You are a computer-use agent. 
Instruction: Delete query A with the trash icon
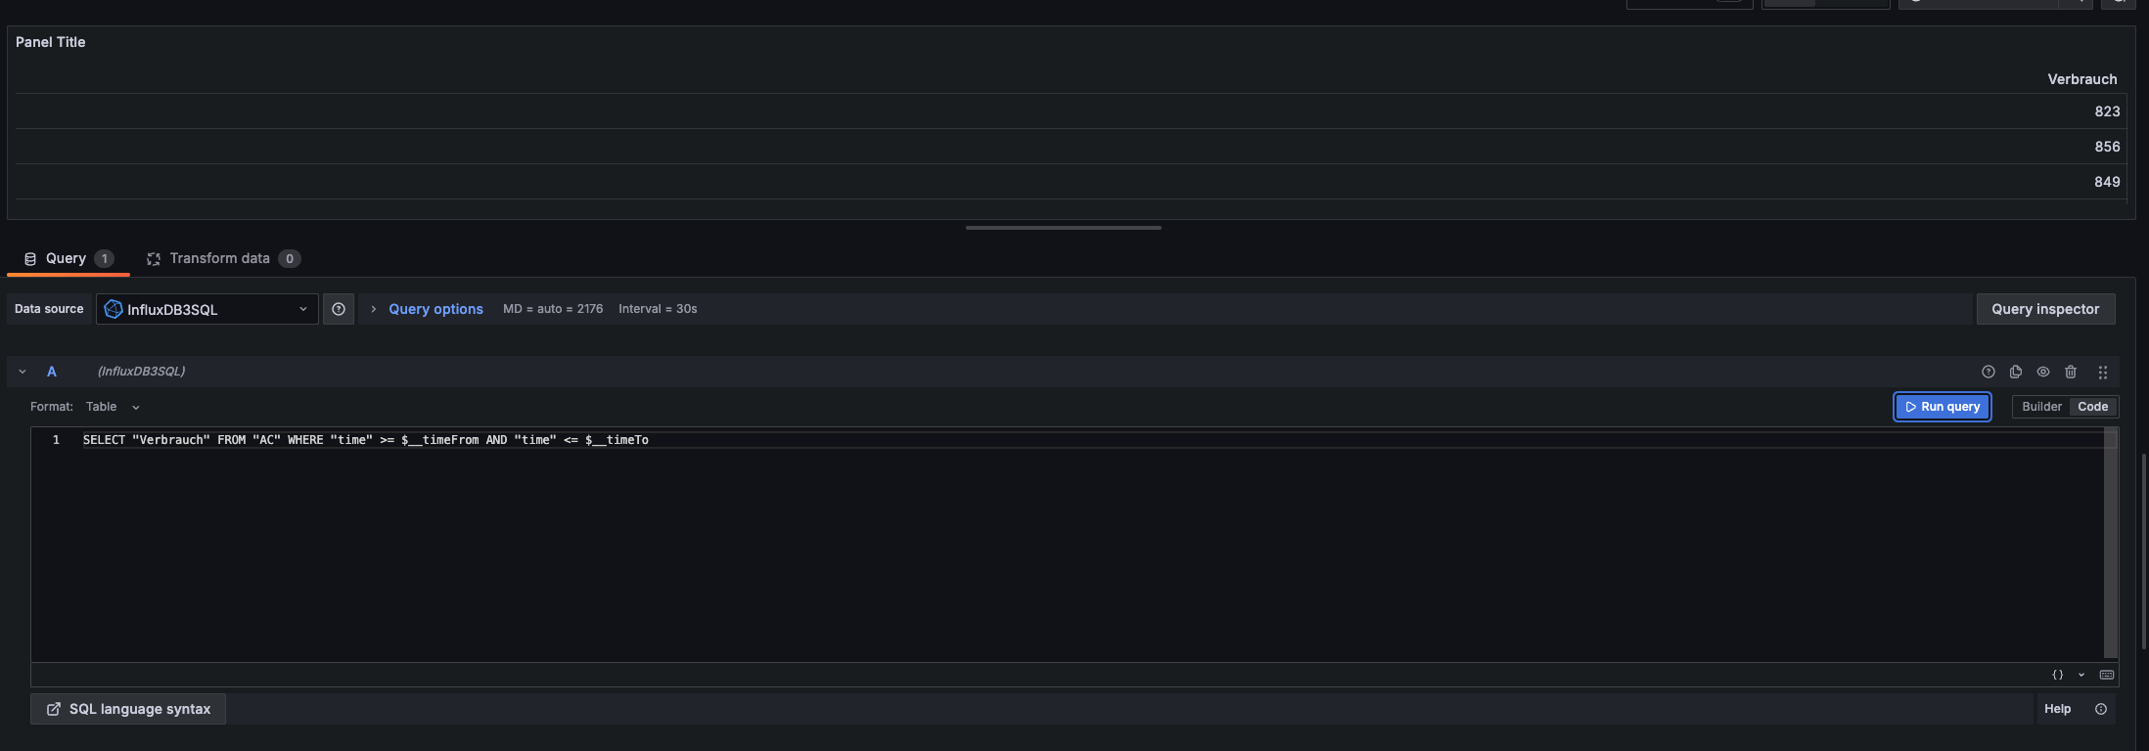pos(2071,372)
